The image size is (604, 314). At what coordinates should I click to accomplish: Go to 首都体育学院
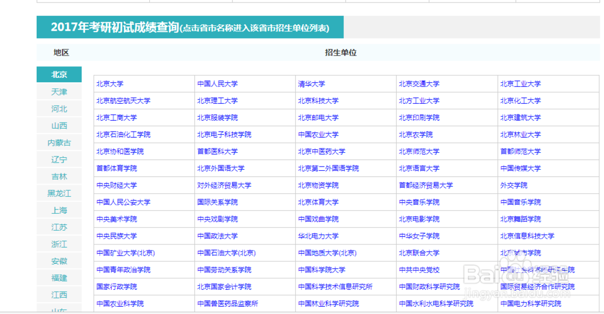pos(117,168)
